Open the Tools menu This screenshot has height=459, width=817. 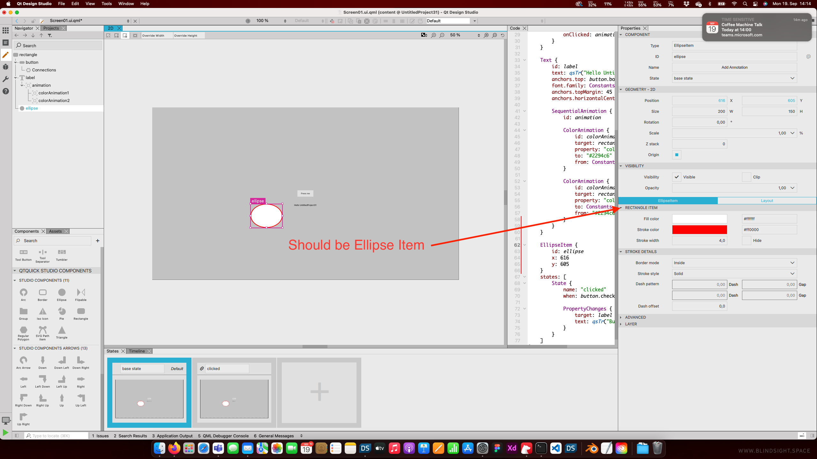click(106, 4)
